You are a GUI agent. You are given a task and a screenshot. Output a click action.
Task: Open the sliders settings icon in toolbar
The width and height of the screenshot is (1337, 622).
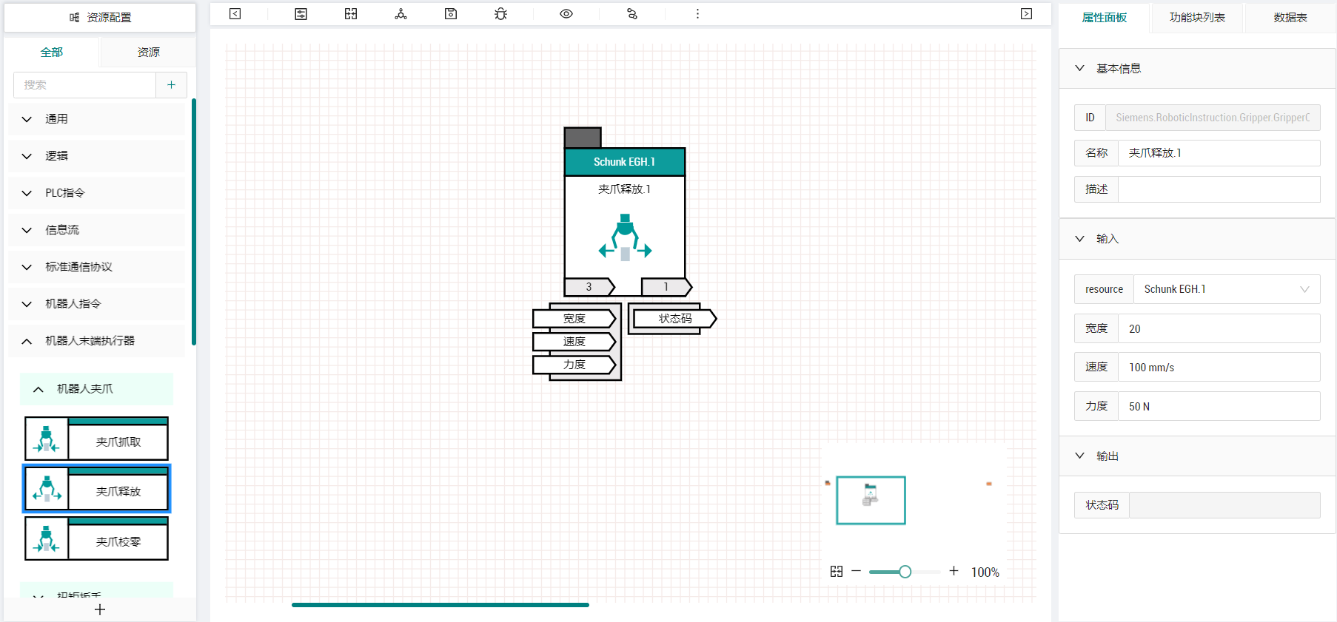click(301, 14)
